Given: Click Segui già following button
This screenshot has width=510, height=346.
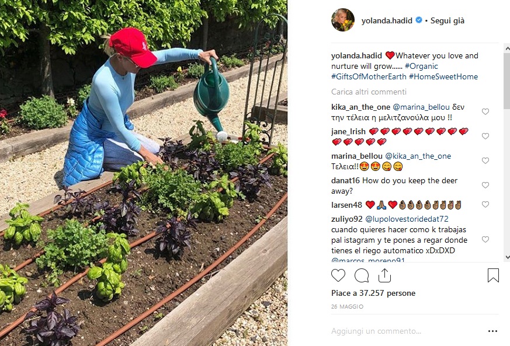Looking at the screenshot, I should (x=447, y=20).
